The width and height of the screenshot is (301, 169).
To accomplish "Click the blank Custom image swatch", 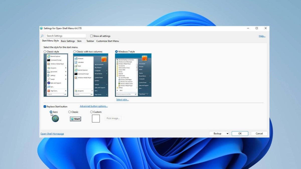I will click(96, 119).
